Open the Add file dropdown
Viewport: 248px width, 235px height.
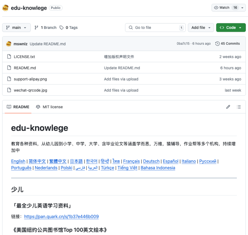[201, 27]
